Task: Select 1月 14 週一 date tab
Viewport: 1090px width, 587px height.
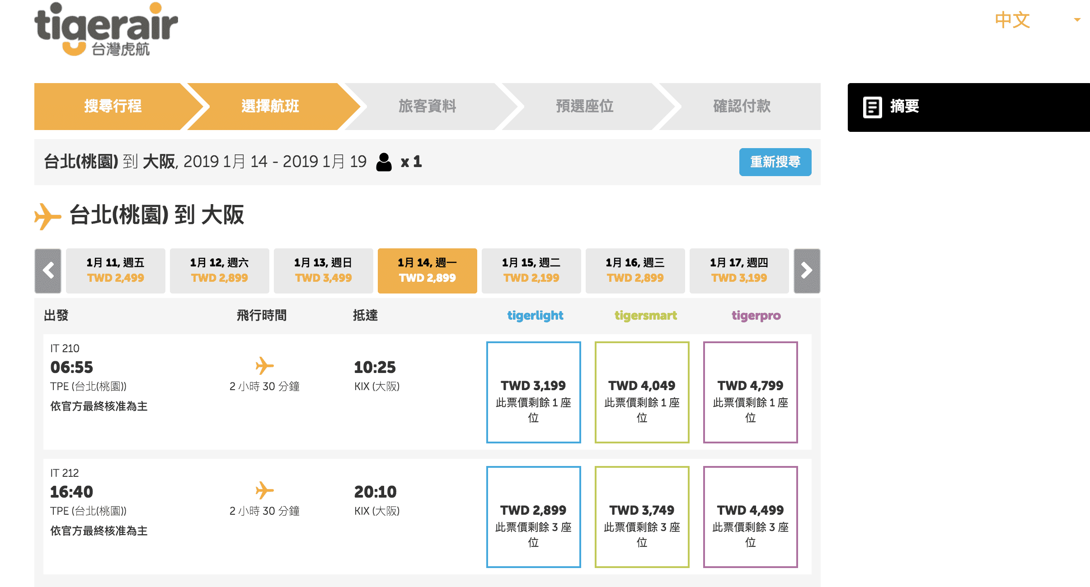Action: (x=428, y=271)
